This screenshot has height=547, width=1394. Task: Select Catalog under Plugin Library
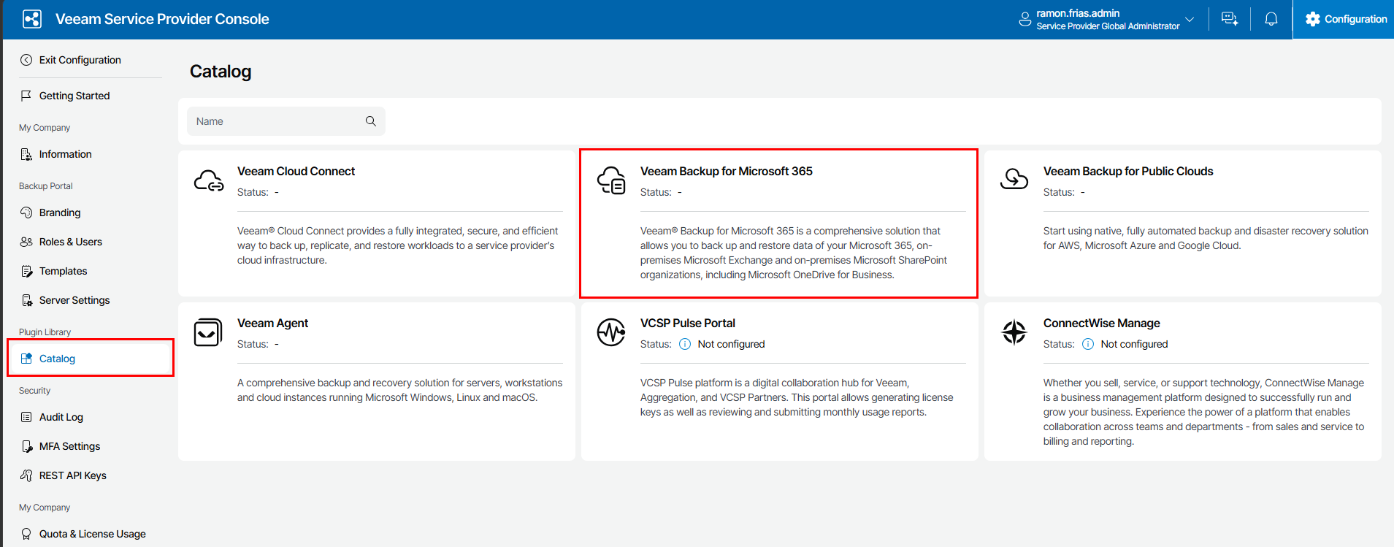(57, 359)
